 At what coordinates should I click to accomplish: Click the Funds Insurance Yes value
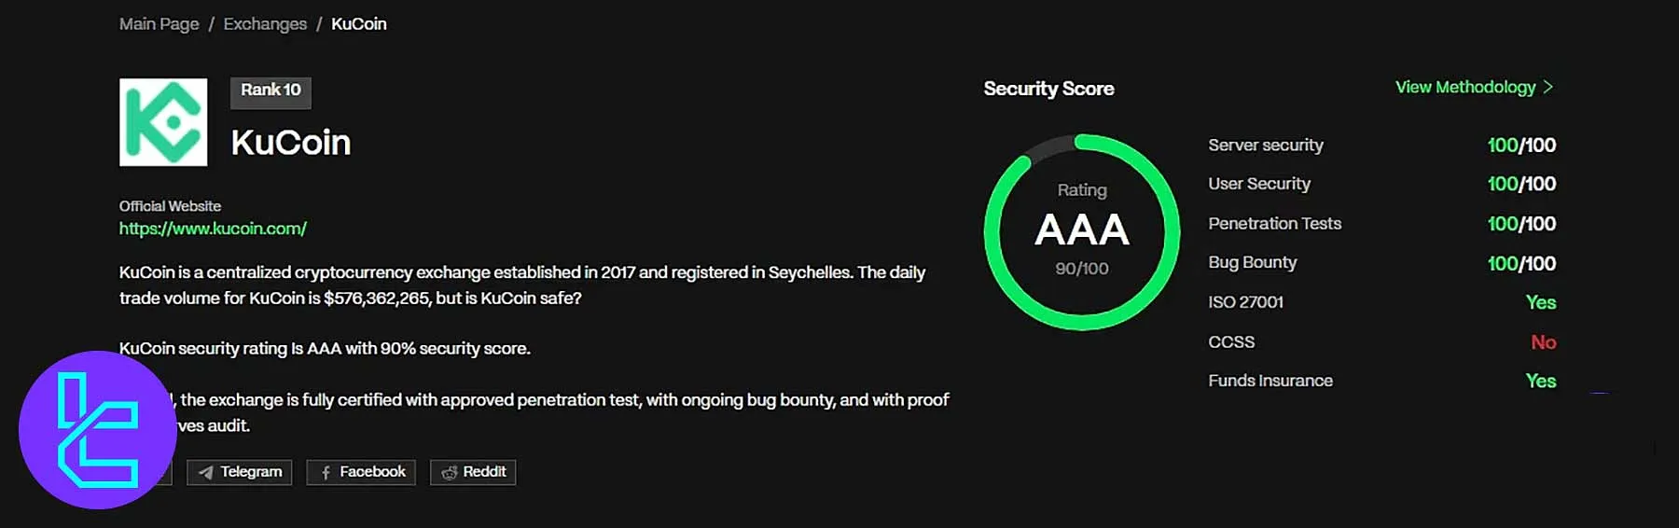(x=1540, y=381)
